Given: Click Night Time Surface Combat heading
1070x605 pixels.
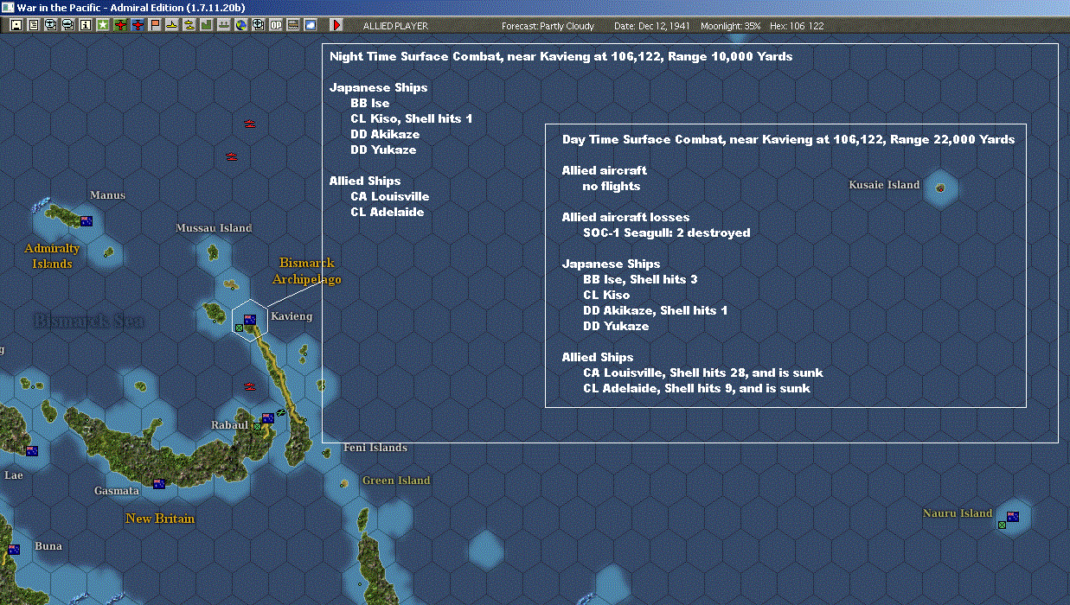Looking at the screenshot, I should coord(561,56).
